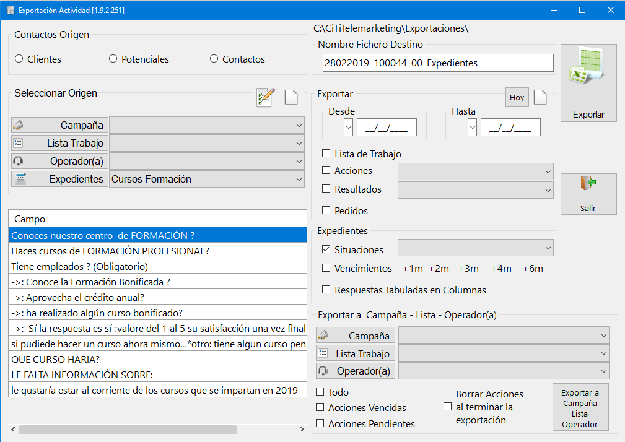Tick the Acciones Vencidas checkbox
625x442 pixels.
pos(320,407)
